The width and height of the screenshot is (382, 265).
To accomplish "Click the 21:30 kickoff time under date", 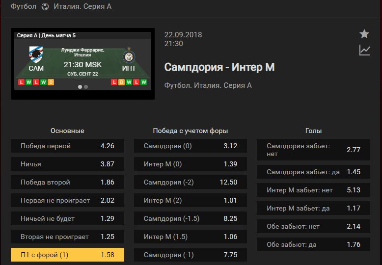I will click(174, 44).
